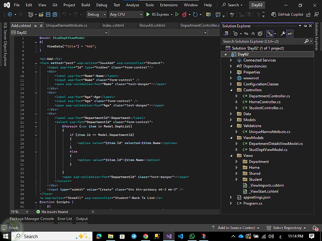Screen dimensions: 322x241
Task: Expand the Models folder in Solution Explorer
Action: click(231, 120)
